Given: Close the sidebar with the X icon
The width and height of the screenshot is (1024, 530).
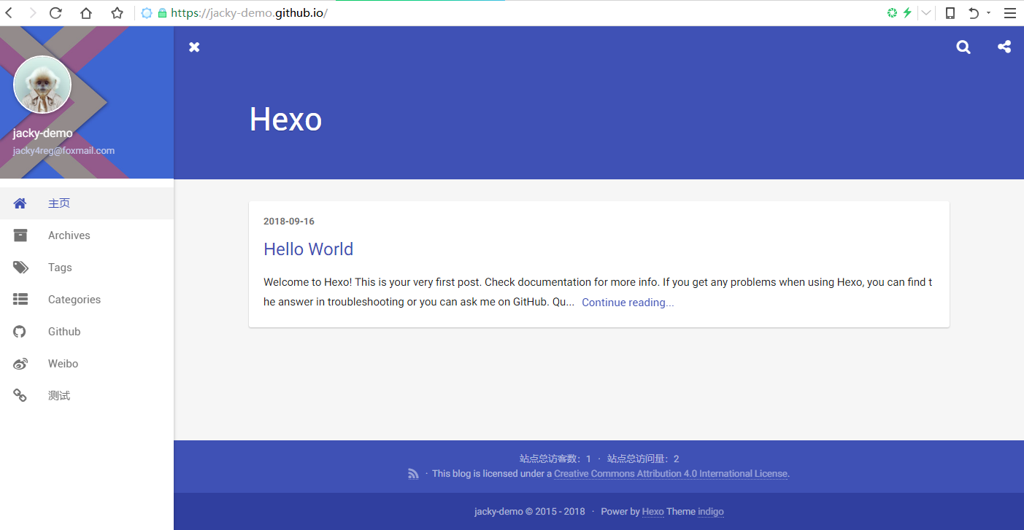Looking at the screenshot, I should pyautogui.click(x=194, y=47).
